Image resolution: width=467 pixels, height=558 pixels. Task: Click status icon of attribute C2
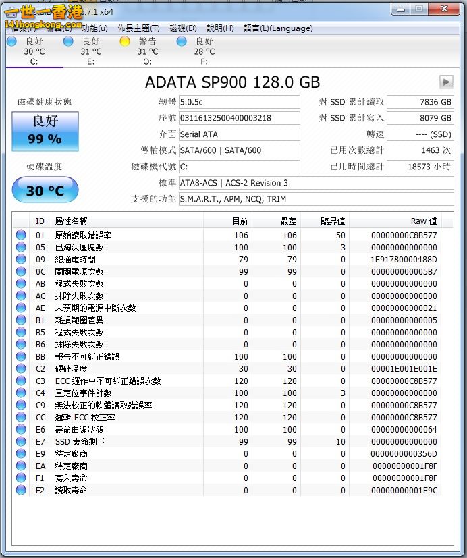pos(21,368)
